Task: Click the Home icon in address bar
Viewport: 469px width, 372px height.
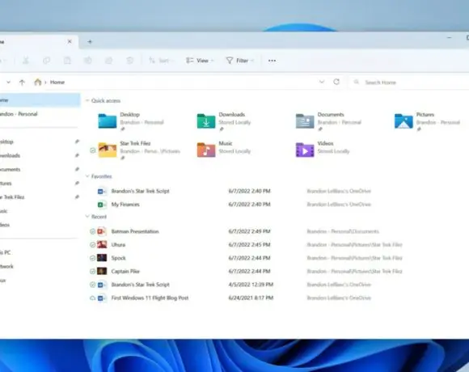Action: 38,82
